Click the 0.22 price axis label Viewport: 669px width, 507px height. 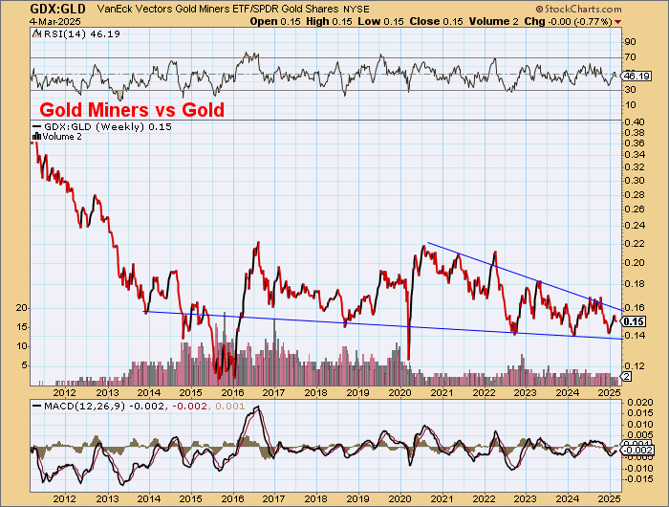634,244
